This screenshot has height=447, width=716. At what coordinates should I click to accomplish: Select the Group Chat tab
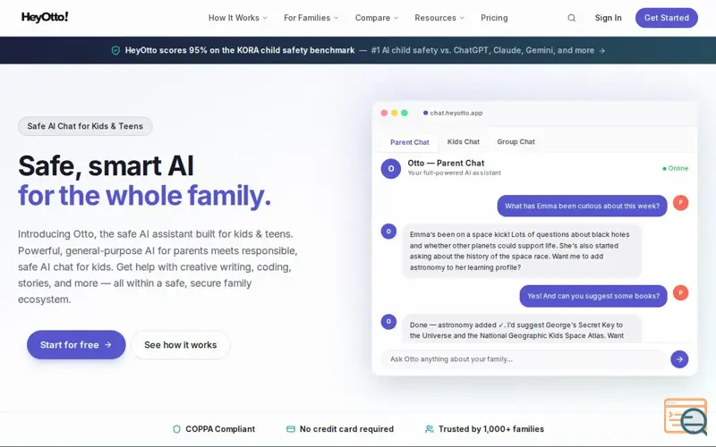[x=516, y=142]
